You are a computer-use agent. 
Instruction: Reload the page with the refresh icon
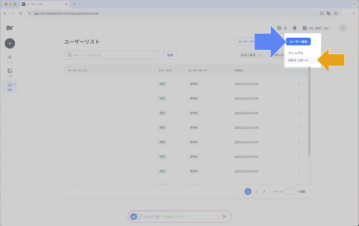pyautogui.click(x=20, y=13)
